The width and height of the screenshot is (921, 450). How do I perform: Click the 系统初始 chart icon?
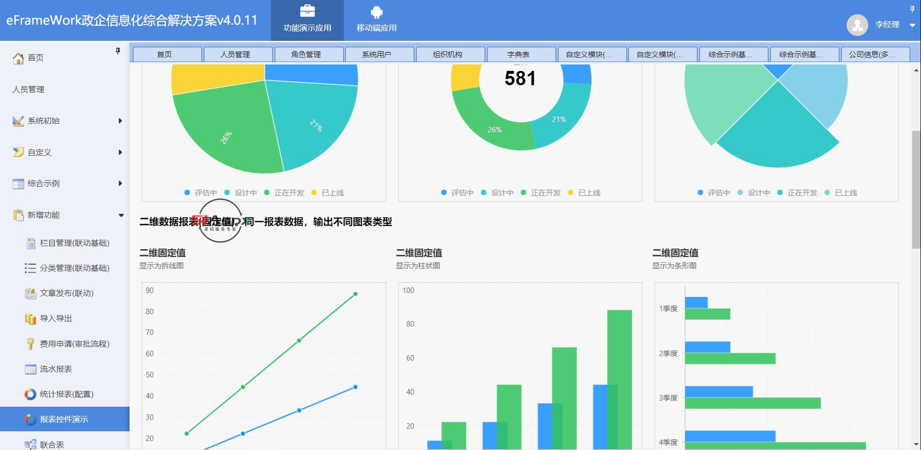click(x=18, y=121)
